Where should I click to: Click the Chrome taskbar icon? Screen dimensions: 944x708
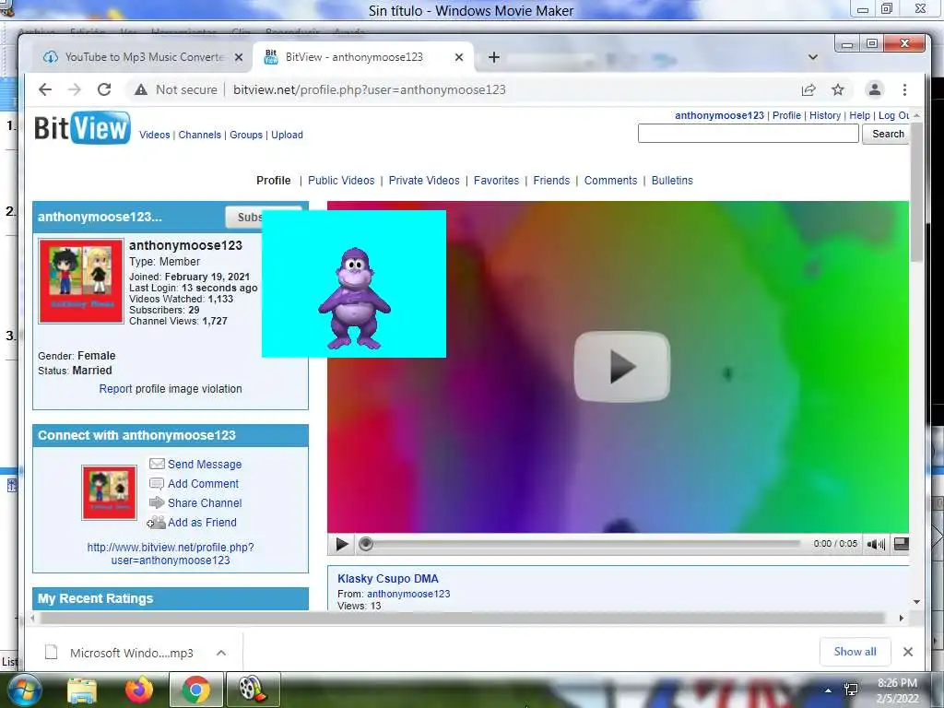195,690
